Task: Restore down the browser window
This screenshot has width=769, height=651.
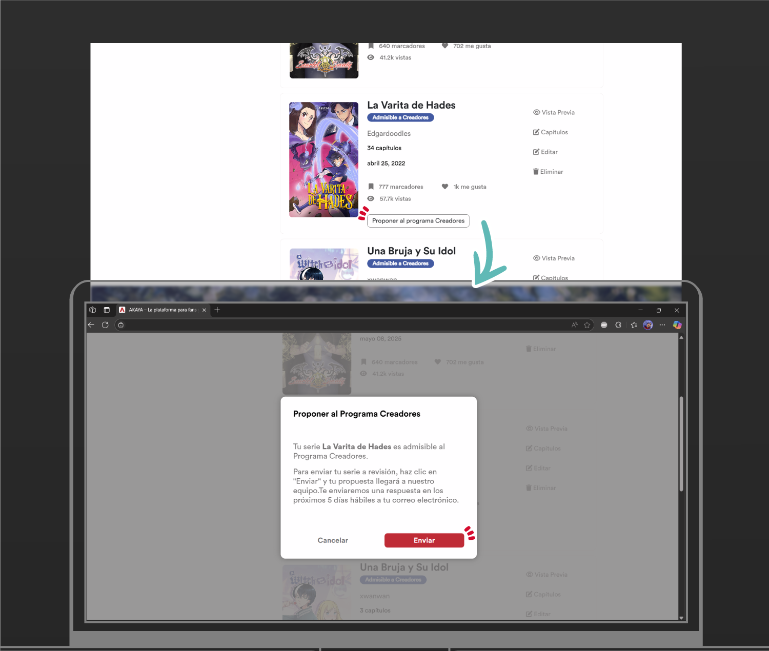Action: [659, 310]
